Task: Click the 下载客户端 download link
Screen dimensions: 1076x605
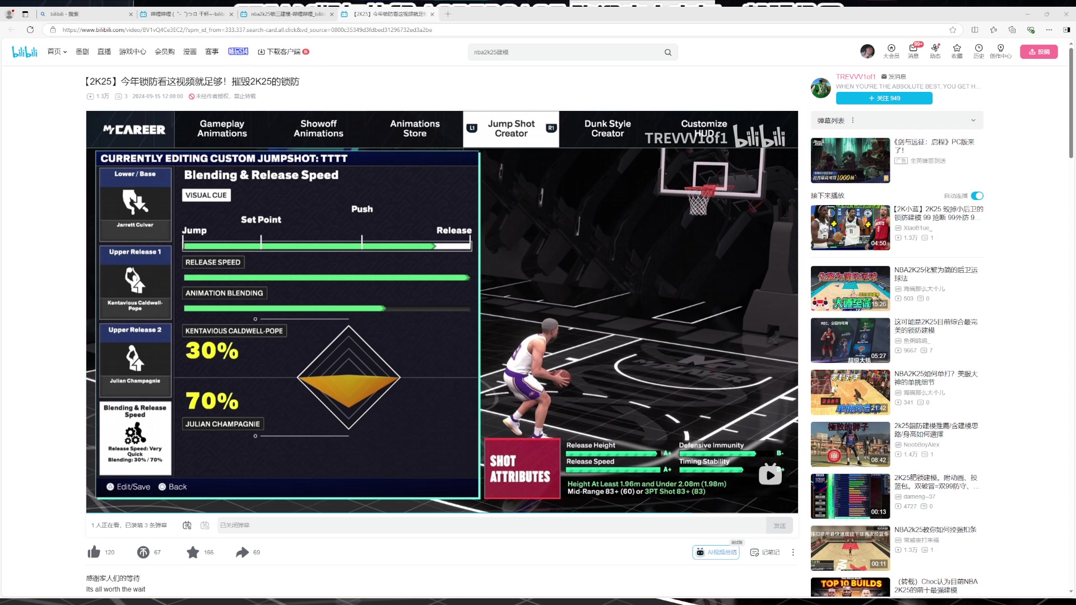Action: point(284,52)
